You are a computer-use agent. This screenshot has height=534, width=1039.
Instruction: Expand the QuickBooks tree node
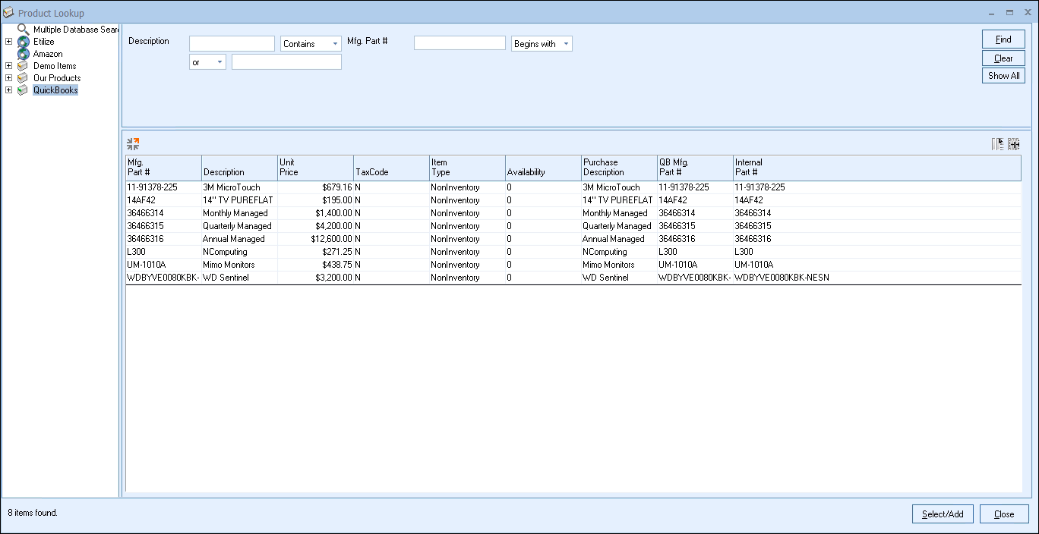click(9, 90)
